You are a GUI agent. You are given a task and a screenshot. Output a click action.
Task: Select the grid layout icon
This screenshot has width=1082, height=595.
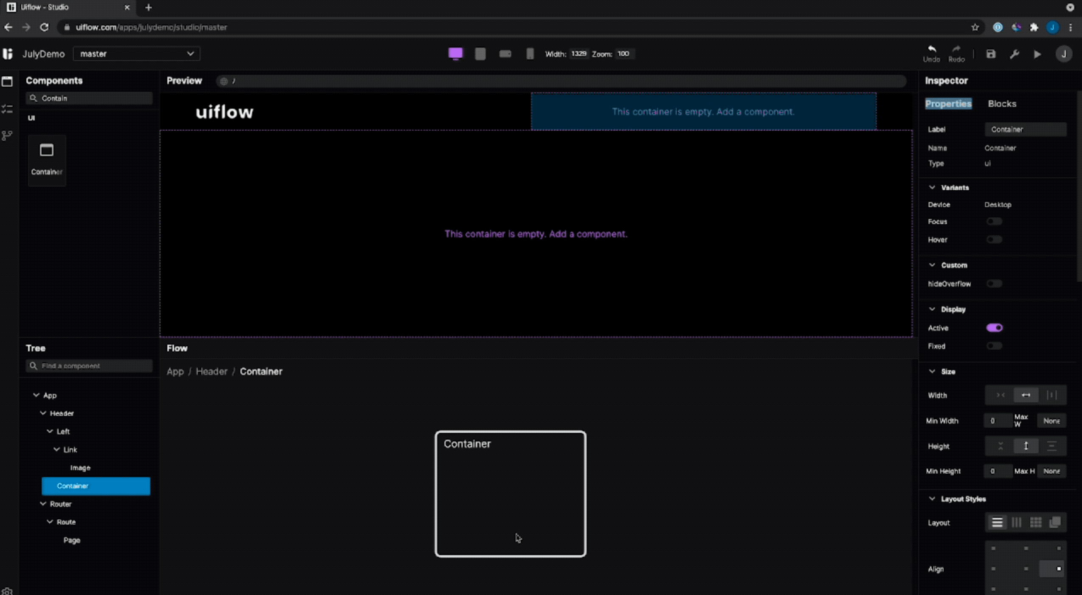point(1036,522)
